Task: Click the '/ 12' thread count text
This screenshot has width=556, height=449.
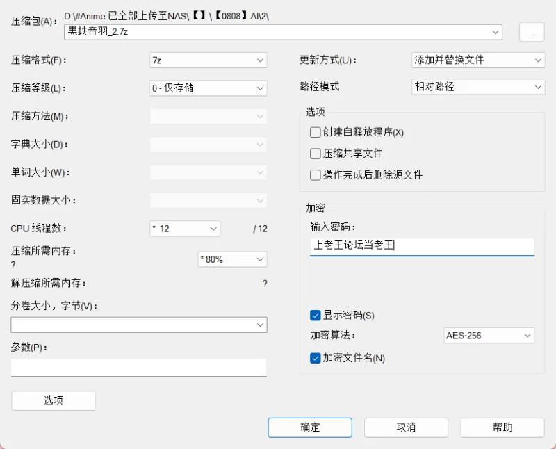Action: pyautogui.click(x=260, y=229)
